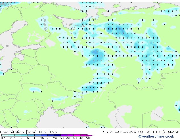The height and width of the screenshot is (139, 180).
Task: Select the 25 mm navy legend swatch
Action: click(x=57, y=135)
